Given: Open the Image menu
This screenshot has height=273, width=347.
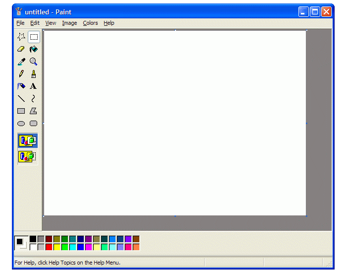Looking at the screenshot, I should click(x=69, y=23).
